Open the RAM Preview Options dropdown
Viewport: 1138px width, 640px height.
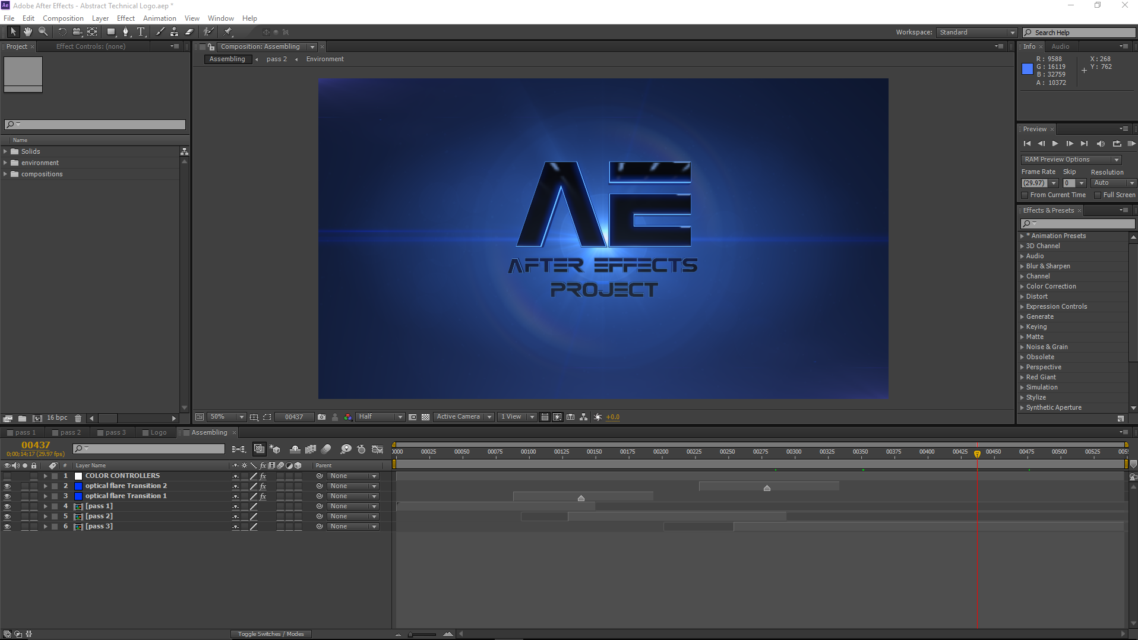(x=1071, y=160)
